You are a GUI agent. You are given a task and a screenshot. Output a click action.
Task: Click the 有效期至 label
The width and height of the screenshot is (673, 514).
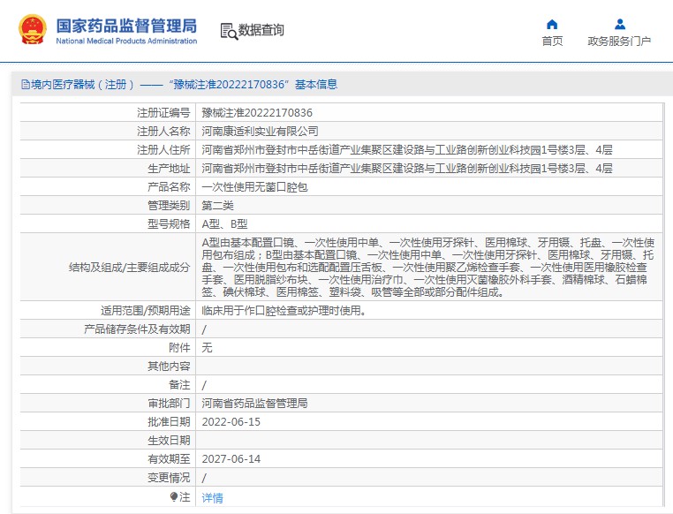tap(169, 458)
